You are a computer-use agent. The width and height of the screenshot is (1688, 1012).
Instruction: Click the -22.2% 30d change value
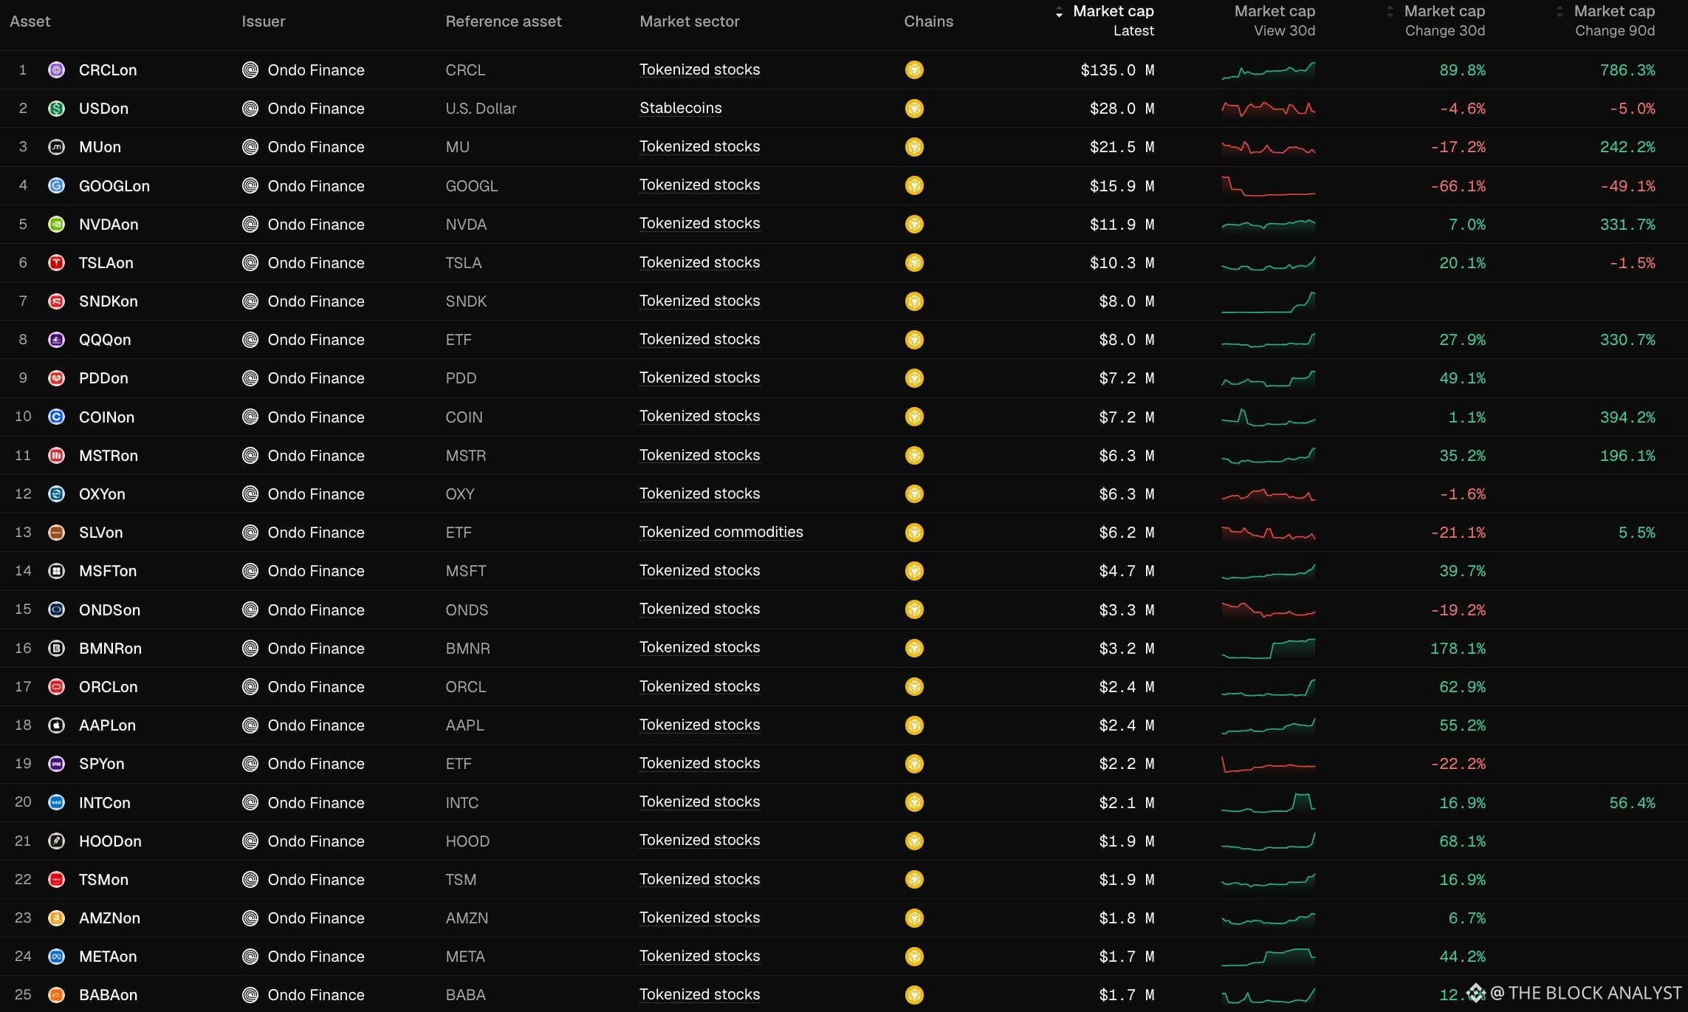click(1458, 764)
